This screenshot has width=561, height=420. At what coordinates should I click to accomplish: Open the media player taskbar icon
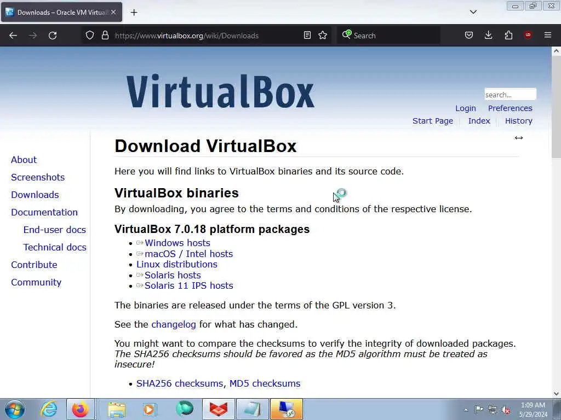coord(150,409)
